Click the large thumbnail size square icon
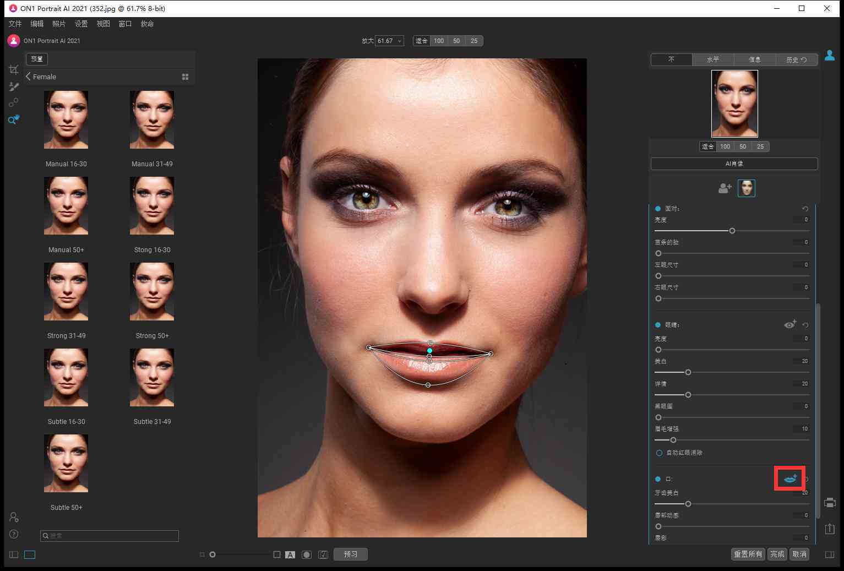Image resolution: width=844 pixels, height=571 pixels. pyautogui.click(x=277, y=554)
